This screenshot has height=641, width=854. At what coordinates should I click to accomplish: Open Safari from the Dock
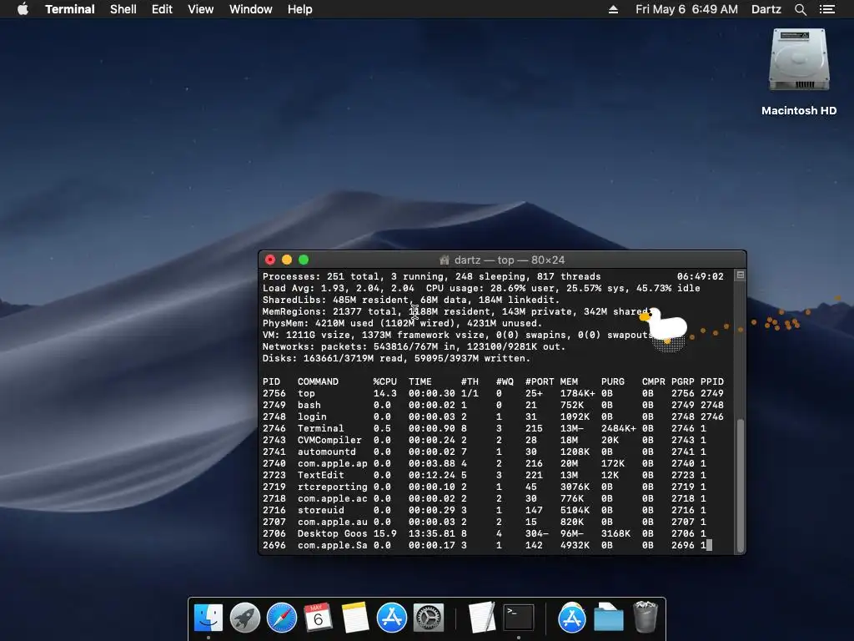[282, 618]
